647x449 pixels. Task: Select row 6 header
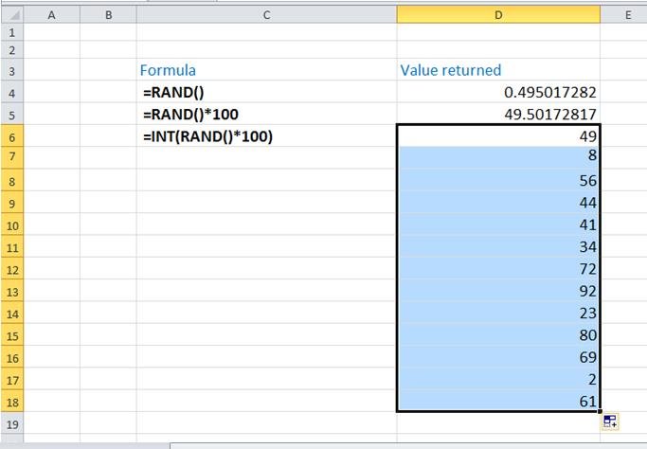pos(10,136)
